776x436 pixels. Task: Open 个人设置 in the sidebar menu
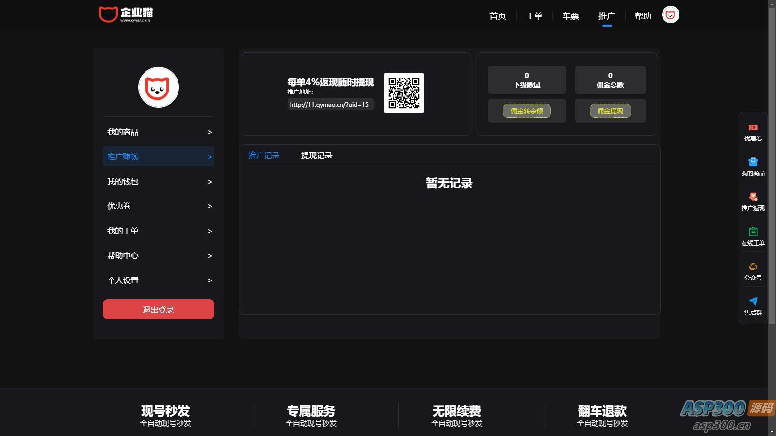tap(159, 280)
